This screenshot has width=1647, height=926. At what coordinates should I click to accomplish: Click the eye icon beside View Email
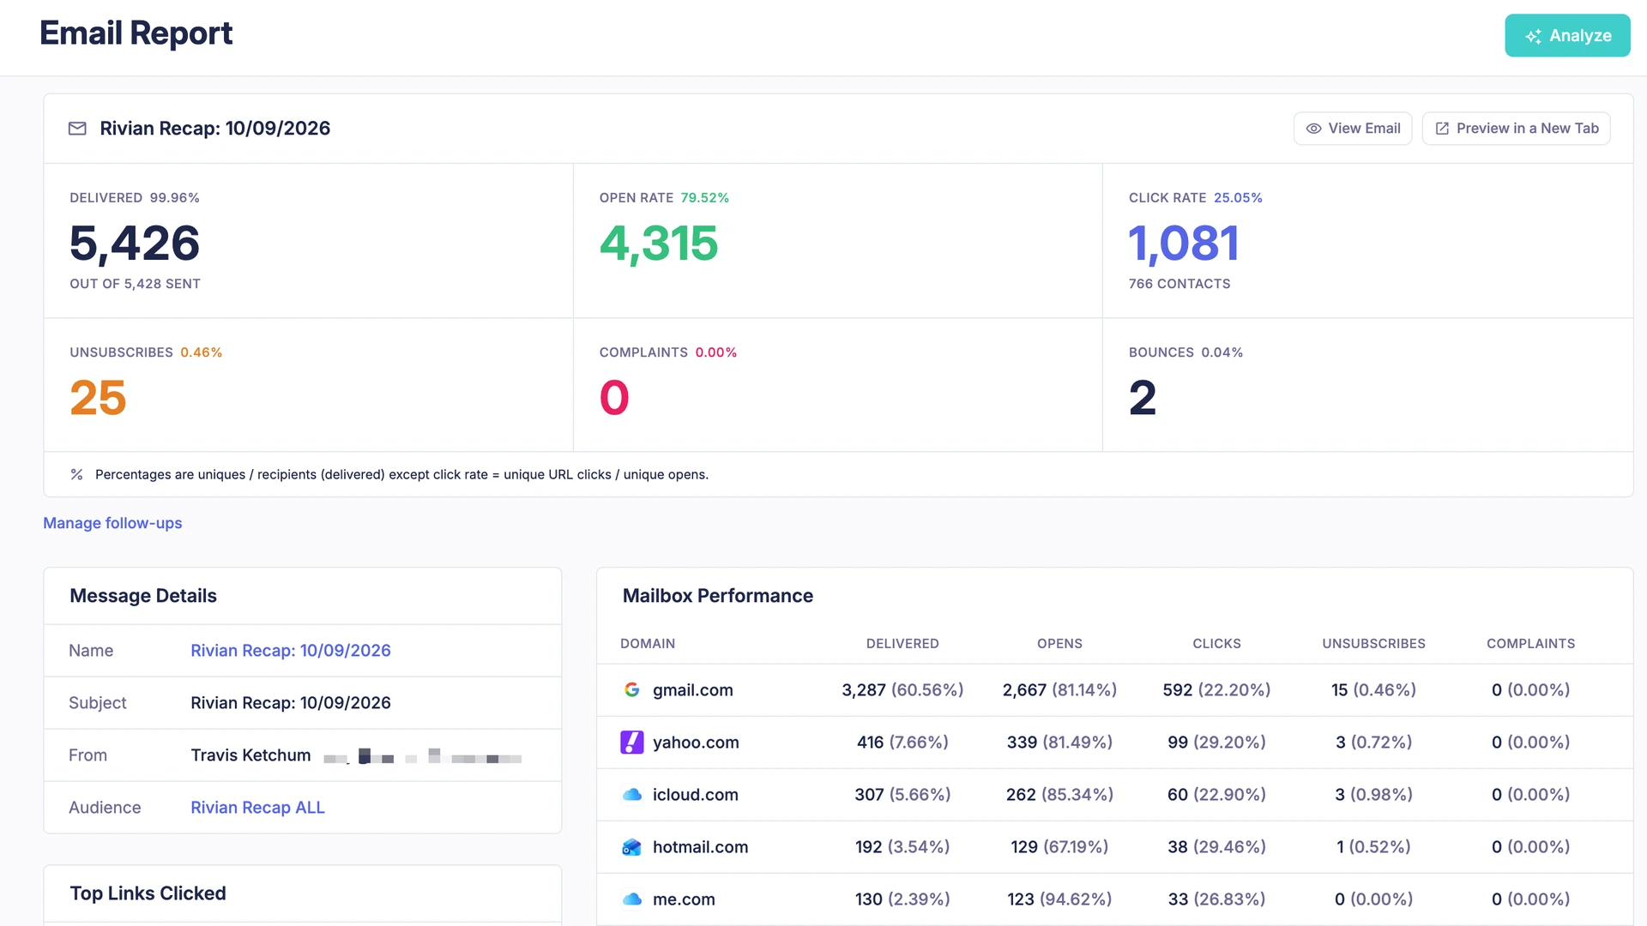tap(1313, 129)
